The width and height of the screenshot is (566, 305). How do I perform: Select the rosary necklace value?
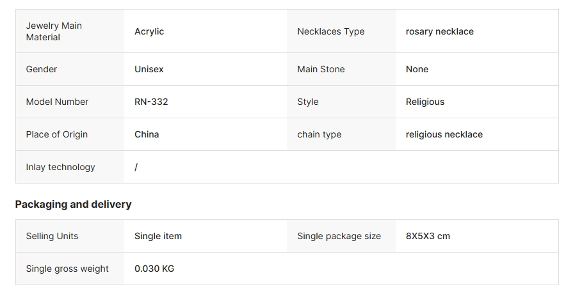click(439, 31)
